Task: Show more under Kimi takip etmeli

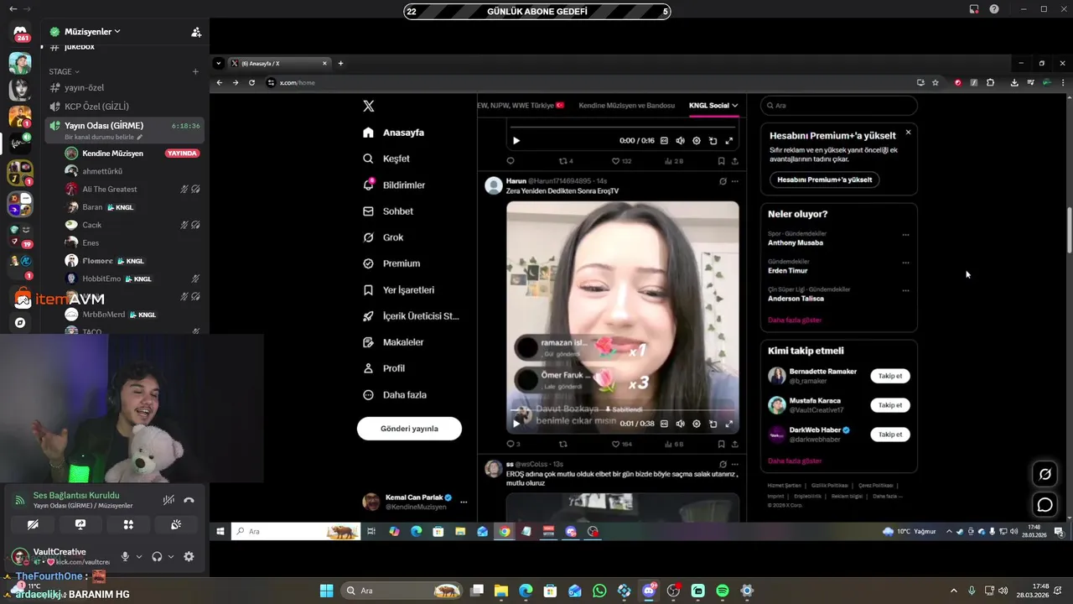Action: [x=795, y=461]
